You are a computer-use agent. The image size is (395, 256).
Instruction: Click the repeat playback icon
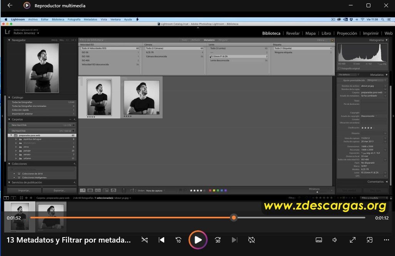252,240
